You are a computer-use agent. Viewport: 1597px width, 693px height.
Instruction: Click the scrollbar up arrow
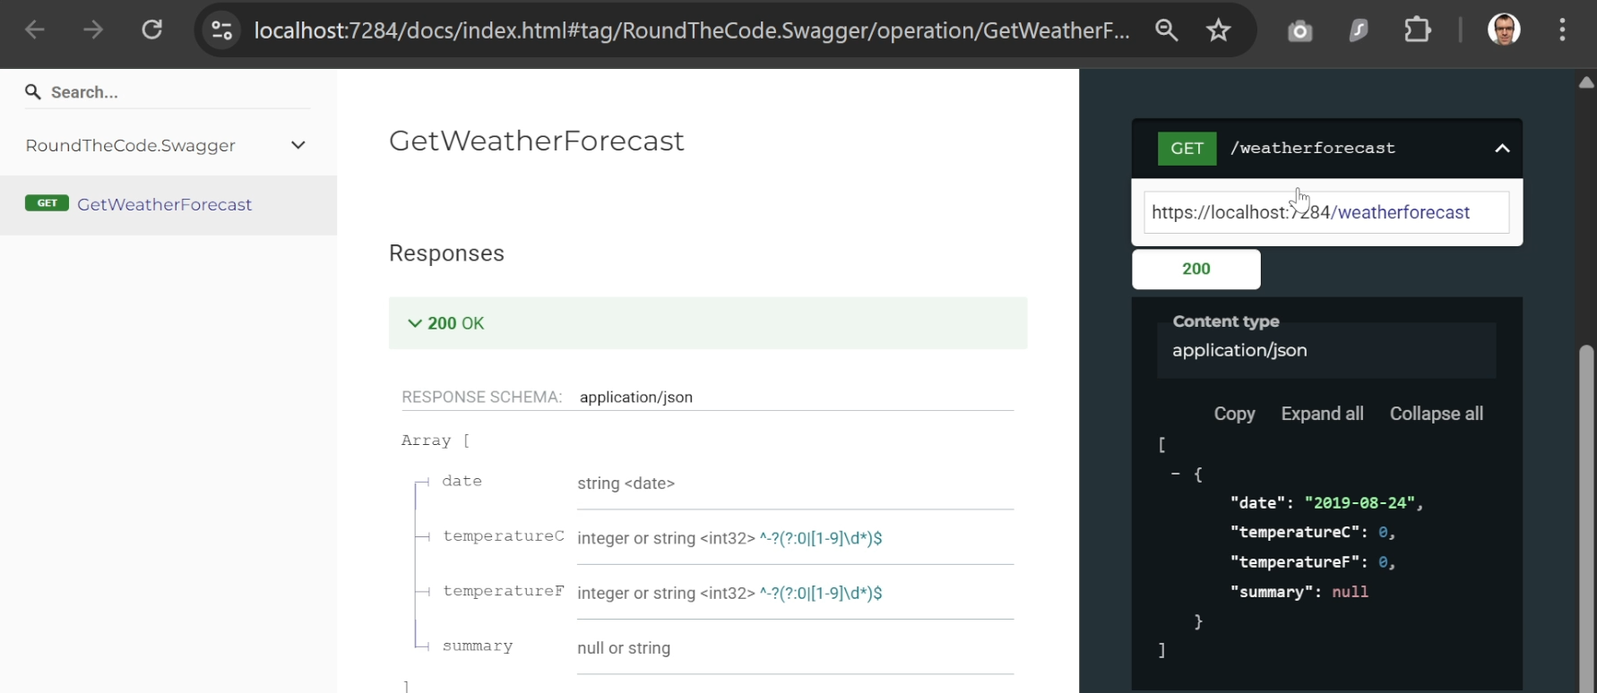click(x=1586, y=82)
